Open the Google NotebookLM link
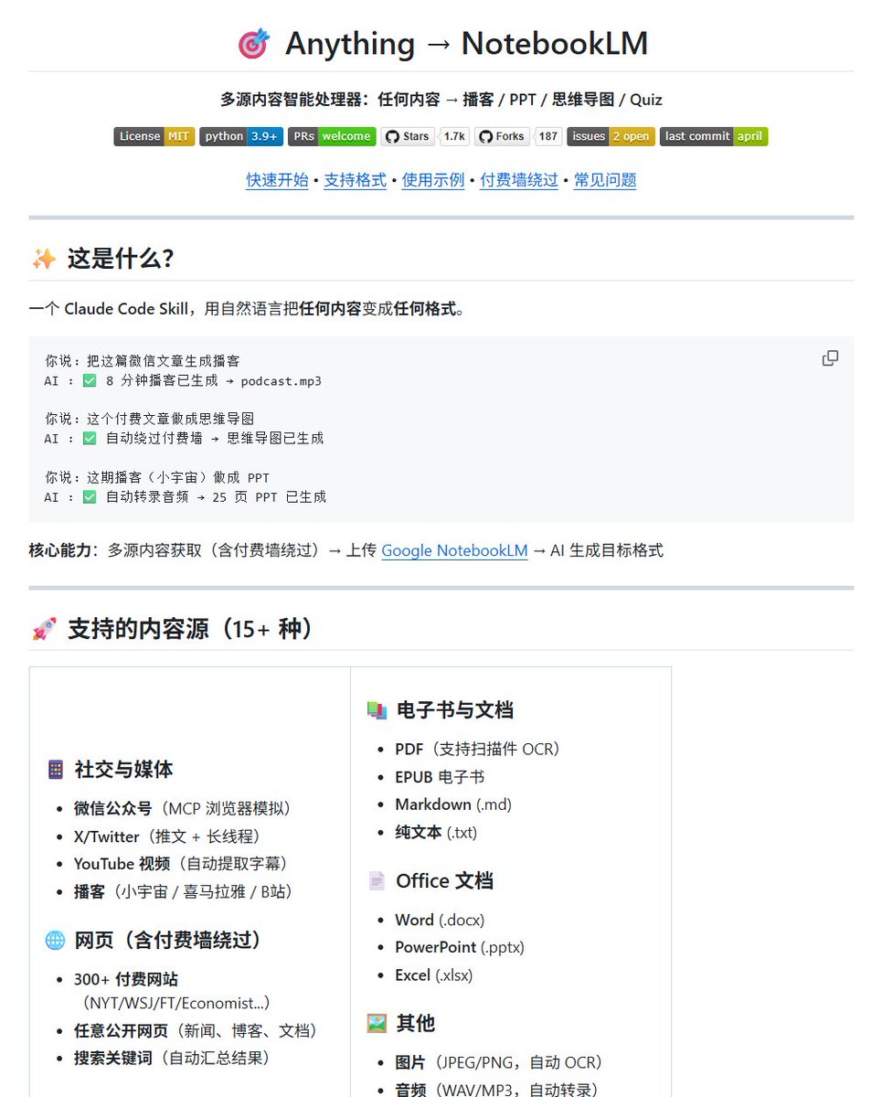The width and height of the screenshot is (882, 1097). (x=454, y=550)
